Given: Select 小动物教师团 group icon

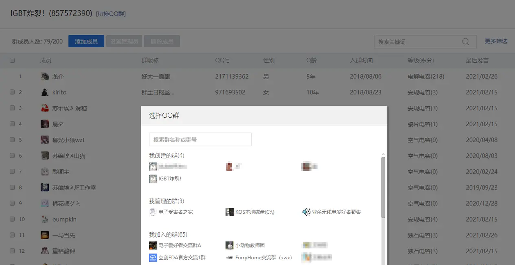Looking at the screenshot, I should (230, 245).
